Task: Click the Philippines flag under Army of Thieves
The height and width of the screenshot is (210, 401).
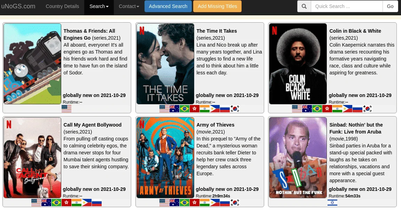Action: click(x=214, y=203)
